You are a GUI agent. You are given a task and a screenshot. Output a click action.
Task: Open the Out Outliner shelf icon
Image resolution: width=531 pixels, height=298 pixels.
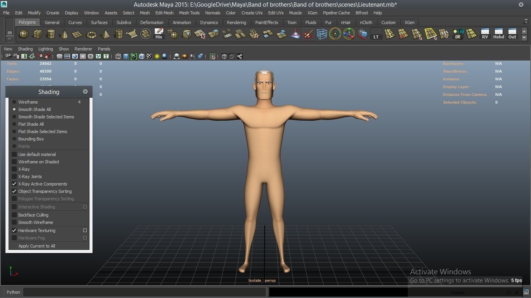(512, 34)
